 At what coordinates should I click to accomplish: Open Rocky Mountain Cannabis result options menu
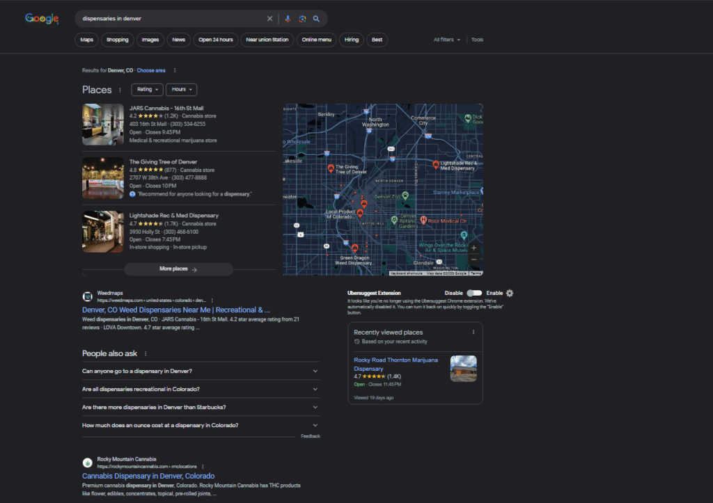click(x=203, y=467)
